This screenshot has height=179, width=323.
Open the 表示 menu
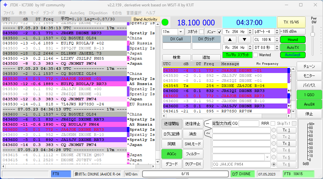(23, 13)
